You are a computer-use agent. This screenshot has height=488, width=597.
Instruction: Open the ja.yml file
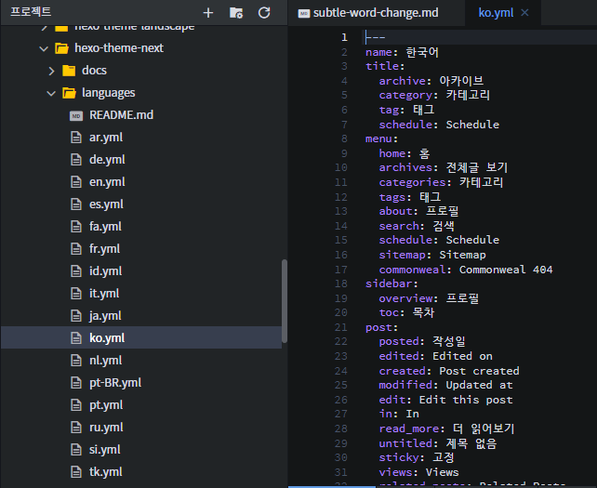[106, 316]
